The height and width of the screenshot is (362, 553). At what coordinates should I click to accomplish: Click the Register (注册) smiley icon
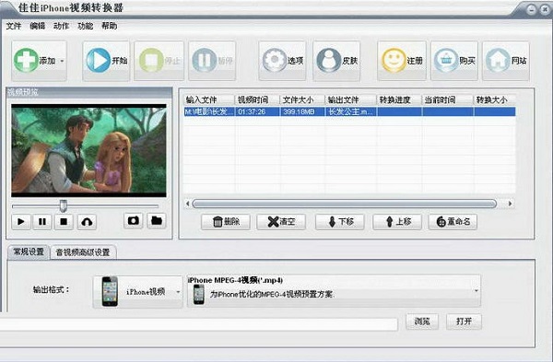[394, 60]
